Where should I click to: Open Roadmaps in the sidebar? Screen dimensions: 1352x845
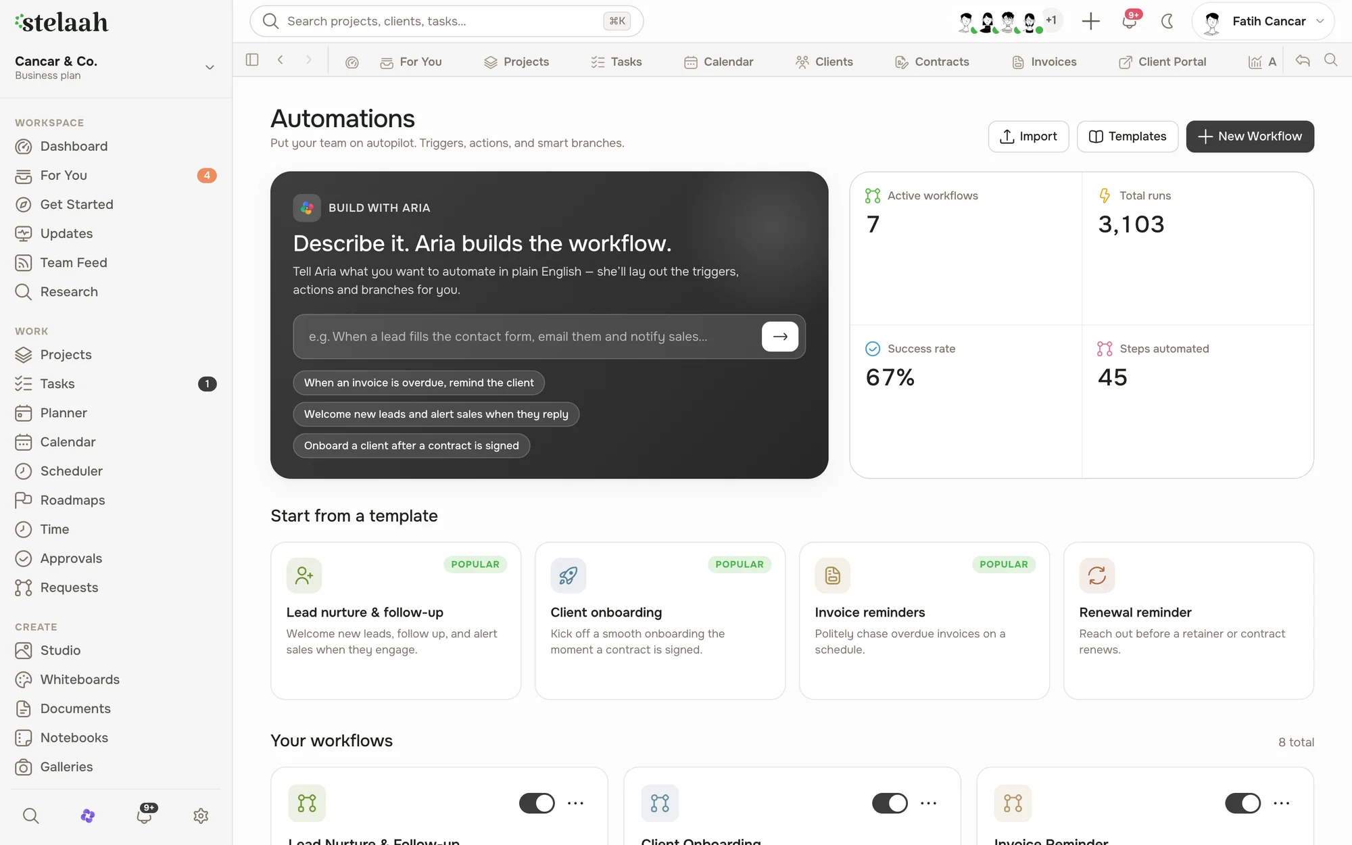tap(116, 500)
